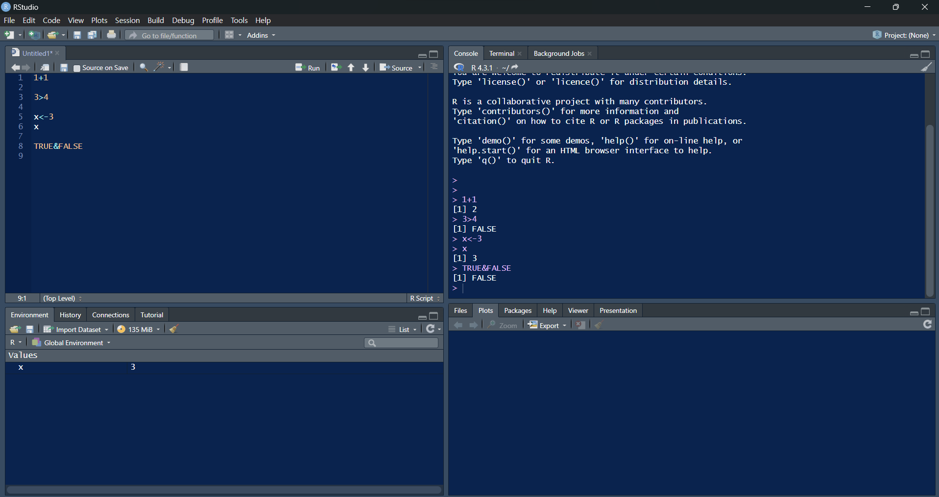
Task: Clear all plots broom icon
Action: coord(598,325)
